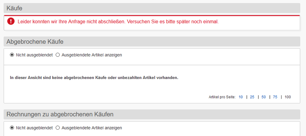306x136 pixels.
Task: Show 10 Artikel pro Seite
Action: (x=241, y=97)
